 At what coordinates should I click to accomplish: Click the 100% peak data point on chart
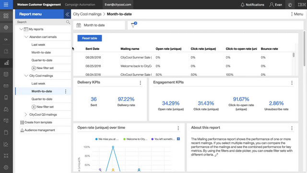pos(113,147)
